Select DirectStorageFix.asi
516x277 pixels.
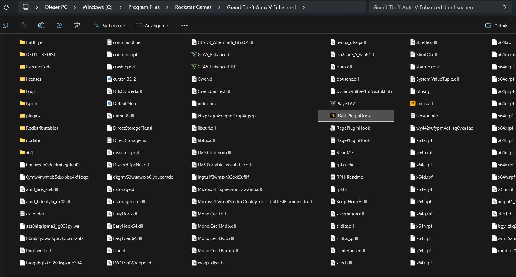(130, 128)
